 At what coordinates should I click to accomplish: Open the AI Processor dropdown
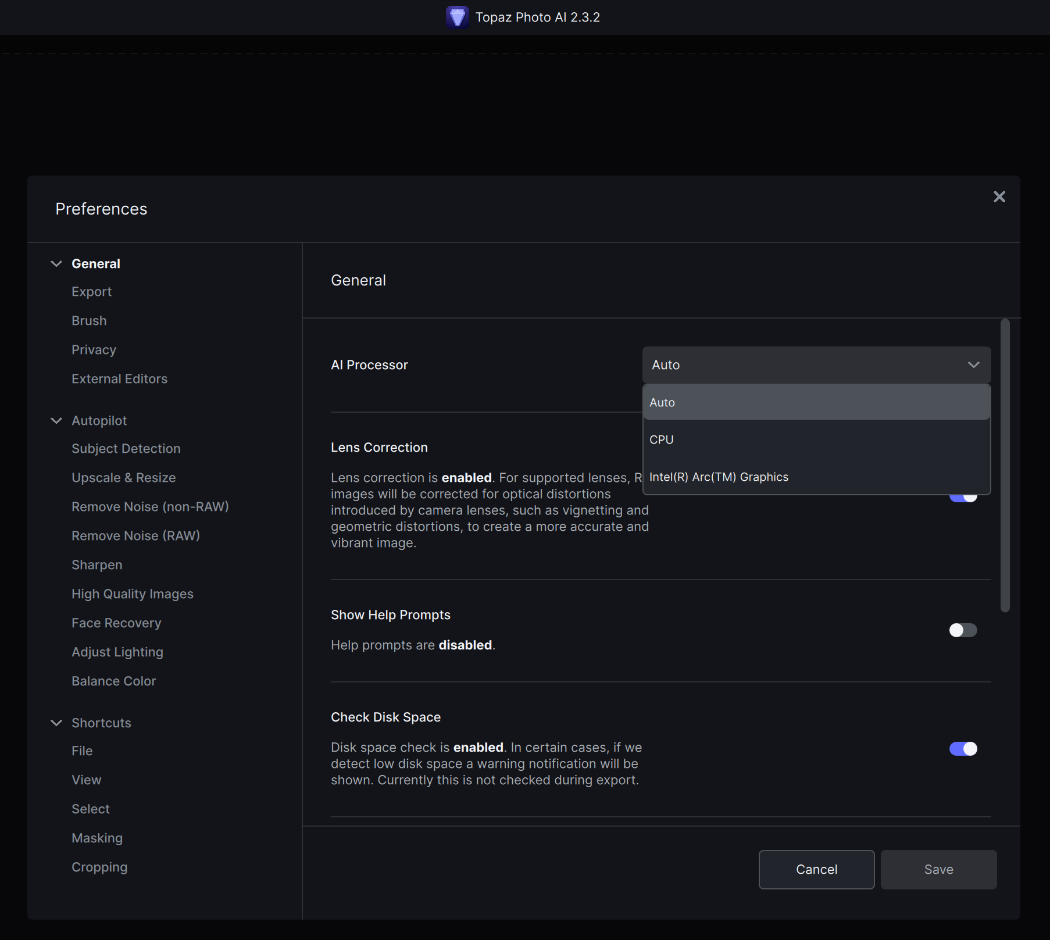click(x=816, y=364)
